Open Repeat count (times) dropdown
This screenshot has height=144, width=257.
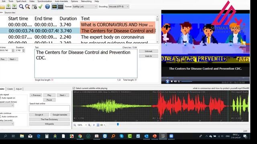(7, 105)
